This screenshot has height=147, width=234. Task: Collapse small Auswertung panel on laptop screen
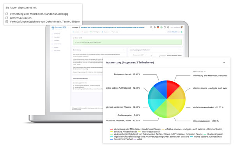[x=180, y=50]
